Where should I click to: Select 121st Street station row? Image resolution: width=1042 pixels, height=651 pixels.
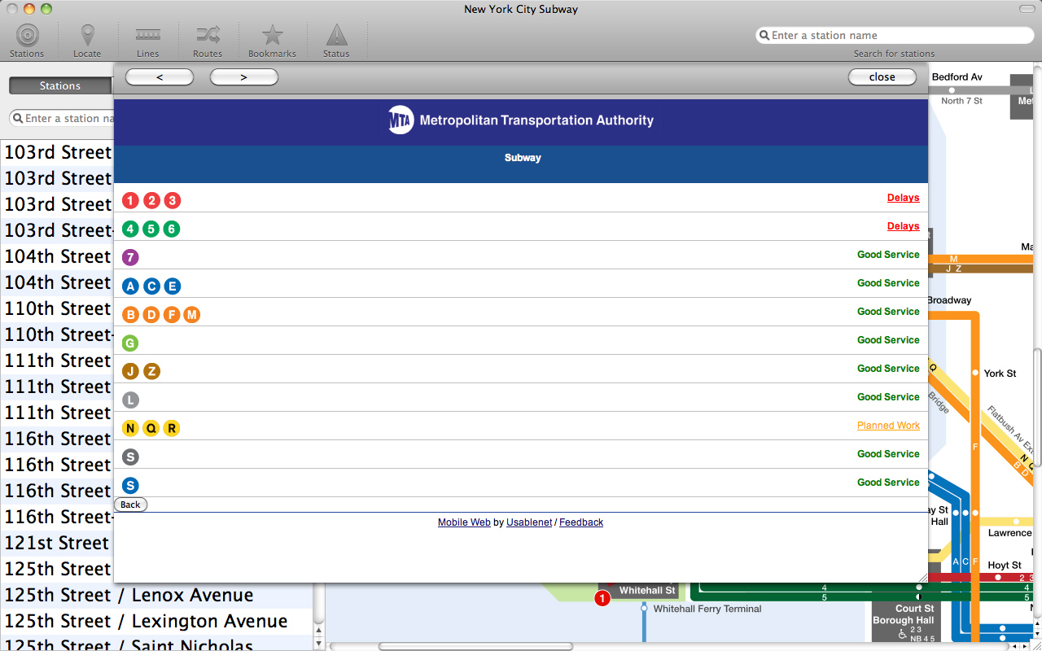[x=57, y=543]
